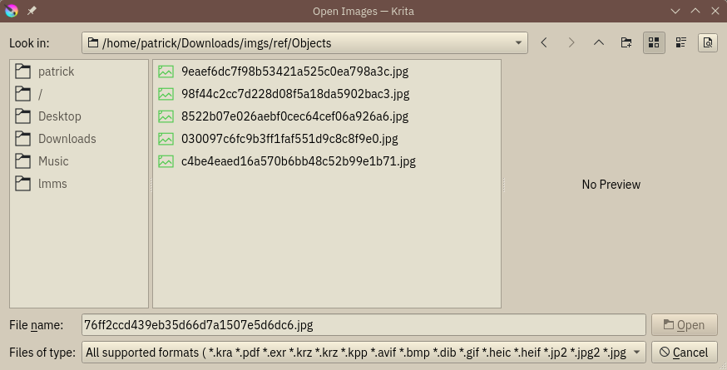The width and height of the screenshot is (727, 370).
Task: Select file 98f44c2cc7d228d08f5a18da5902bac3.jpg
Action: [295, 94]
